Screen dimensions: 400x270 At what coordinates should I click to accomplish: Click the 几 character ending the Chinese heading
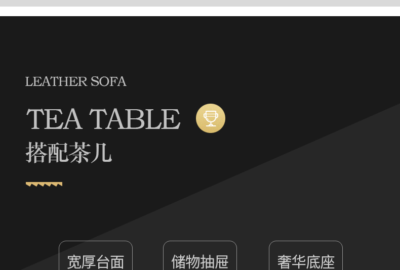pos(101,153)
